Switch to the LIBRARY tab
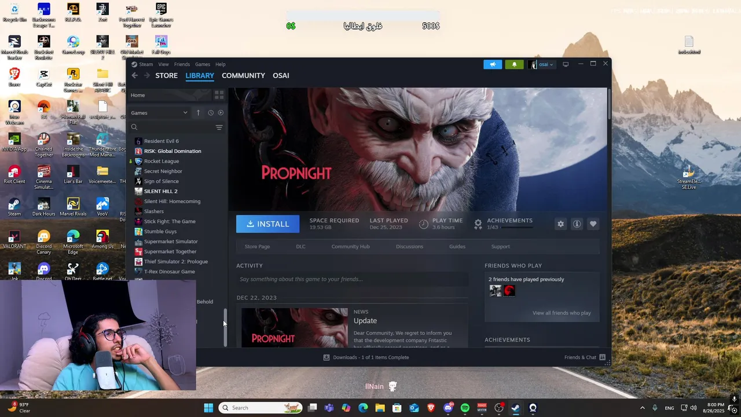This screenshot has height=417, width=741. pos(200,75)
